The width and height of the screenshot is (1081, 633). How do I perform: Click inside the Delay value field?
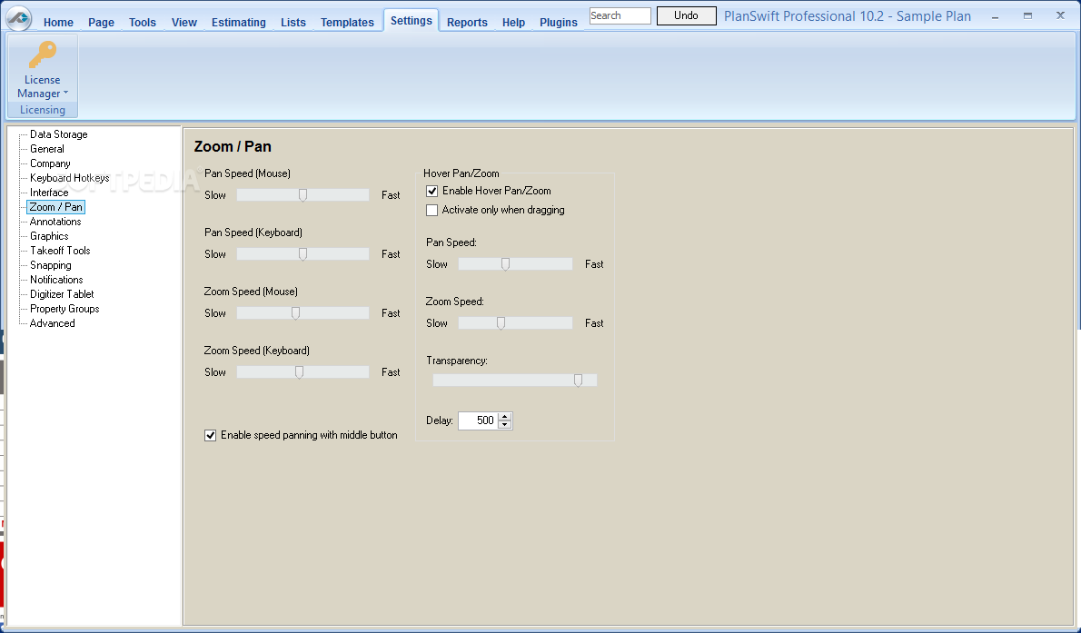(x=478, y=420)
